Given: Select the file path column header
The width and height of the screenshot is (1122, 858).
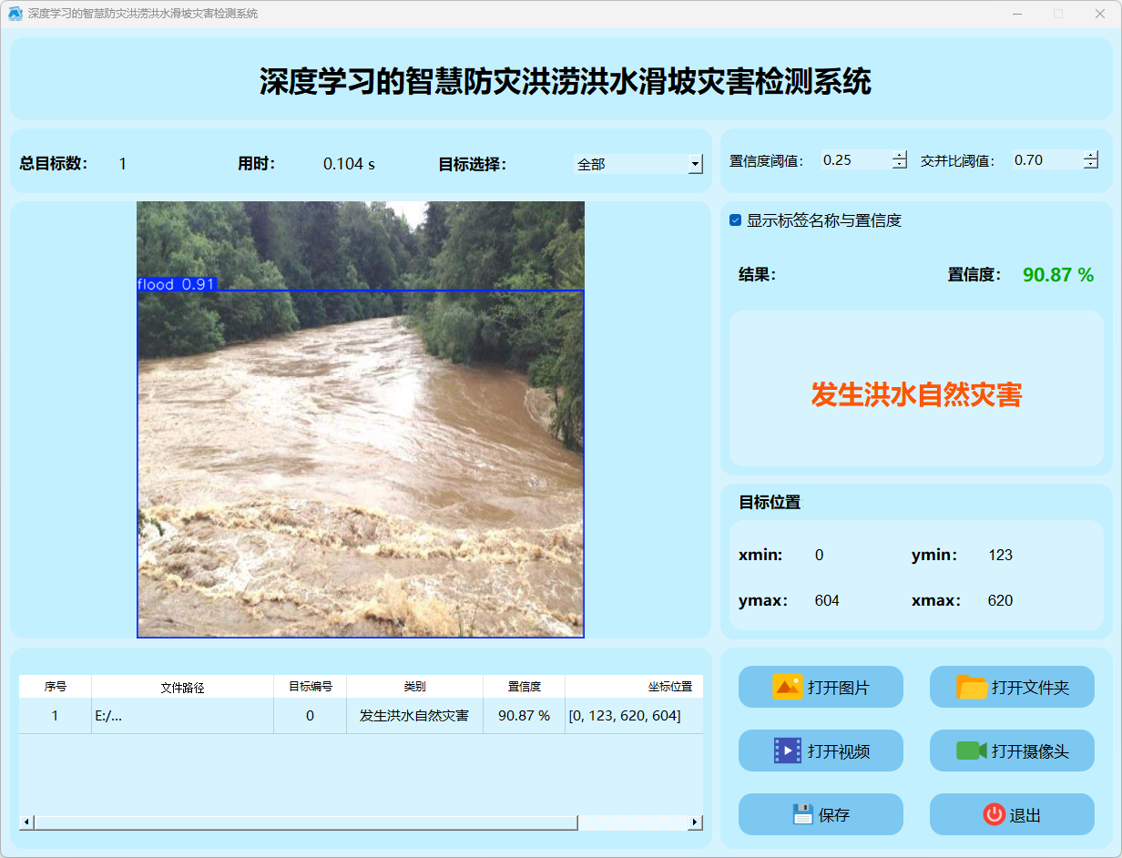Looking at the screenshot, I should [182, 687].
